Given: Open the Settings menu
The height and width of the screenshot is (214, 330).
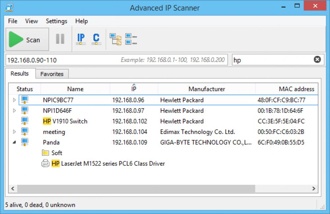Looking at the screenshot, I should pos(56,21).
